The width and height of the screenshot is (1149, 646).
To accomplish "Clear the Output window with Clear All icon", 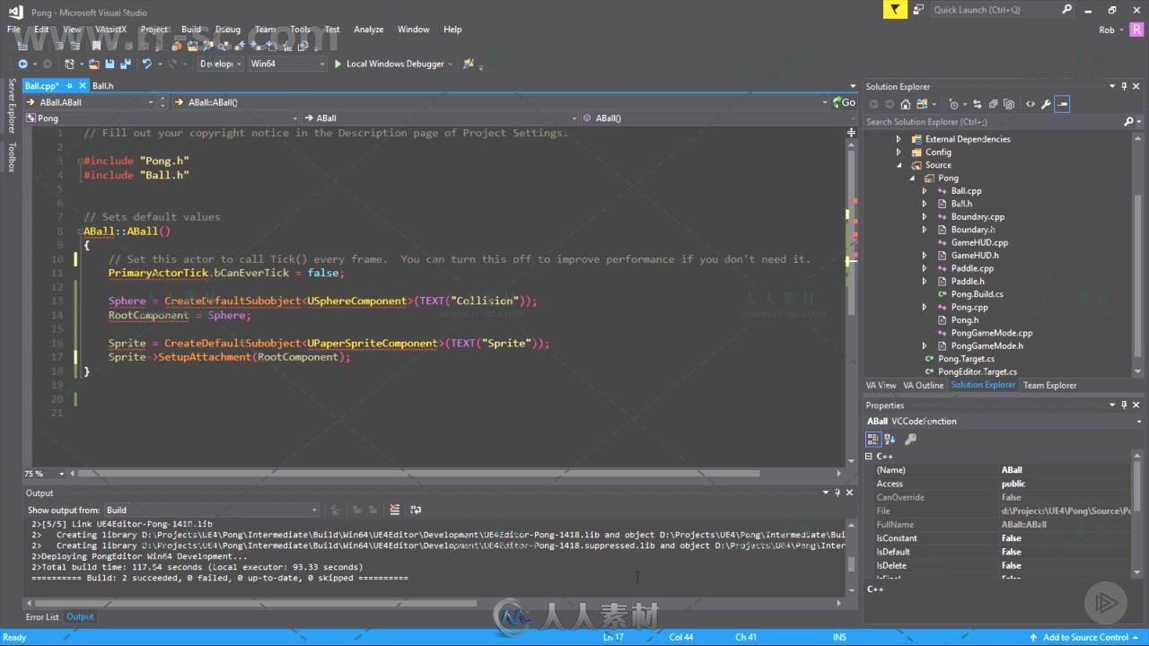I will point(394,510).
